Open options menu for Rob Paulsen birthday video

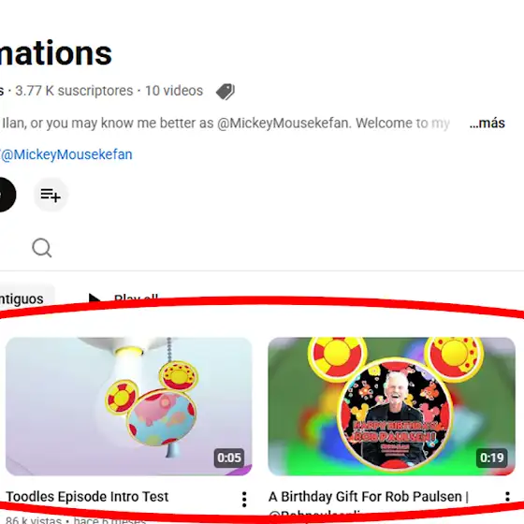pos(507,497)
